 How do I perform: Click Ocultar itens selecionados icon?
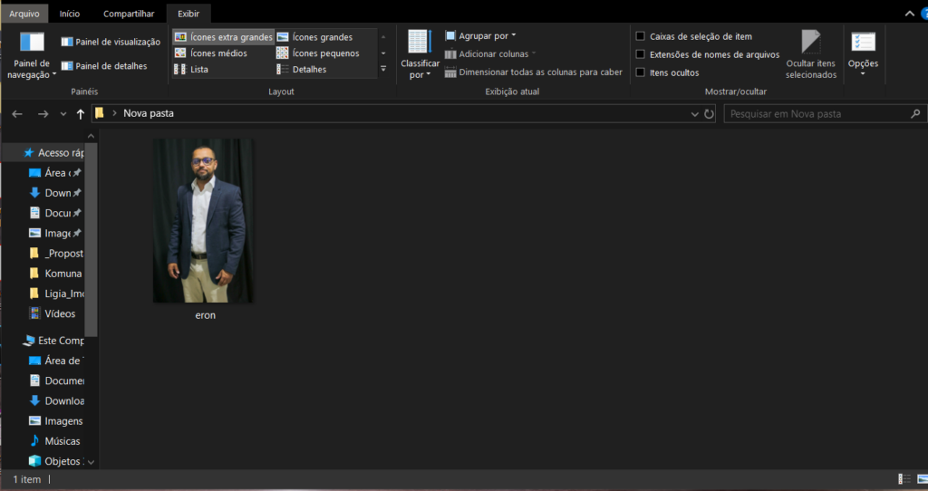click(810, 43)
